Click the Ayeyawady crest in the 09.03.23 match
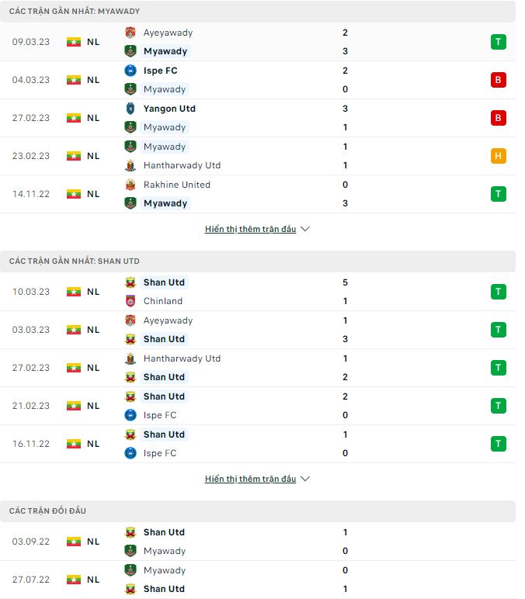 pyautogui.click(x=130, y=33)
